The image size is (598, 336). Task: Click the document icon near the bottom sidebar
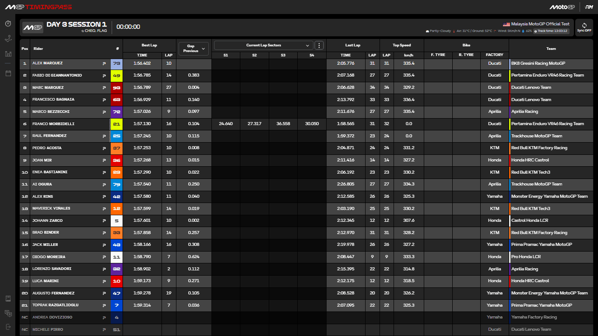[x=7, y=298]
